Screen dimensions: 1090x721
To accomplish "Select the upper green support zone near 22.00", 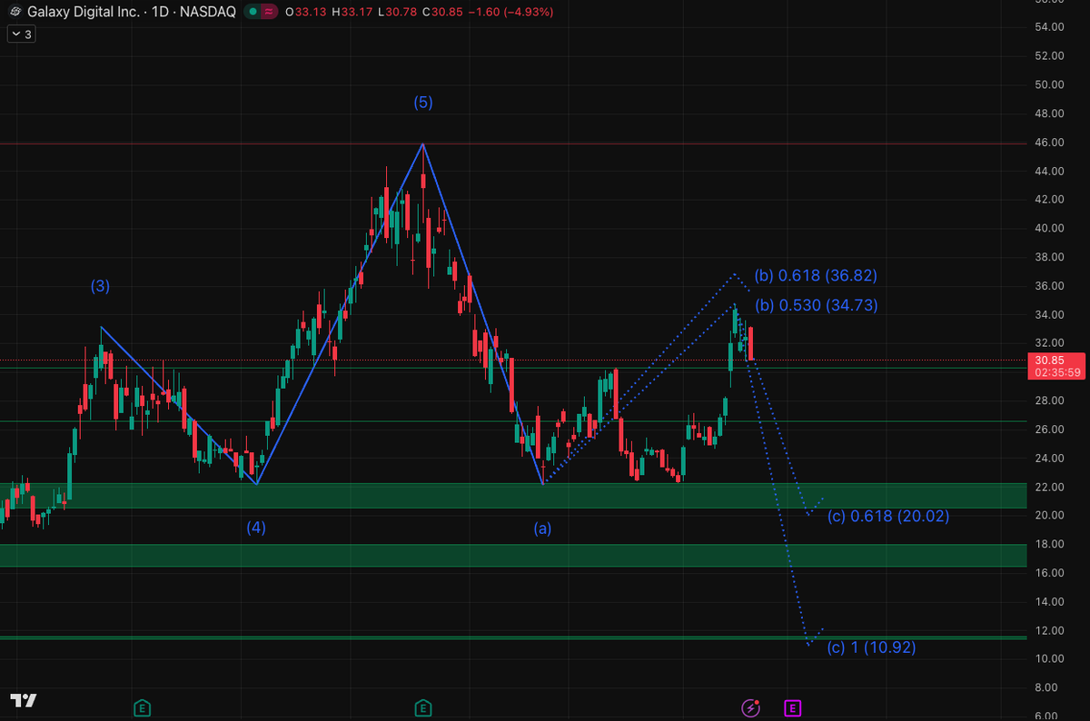I will tap(513, 496).
